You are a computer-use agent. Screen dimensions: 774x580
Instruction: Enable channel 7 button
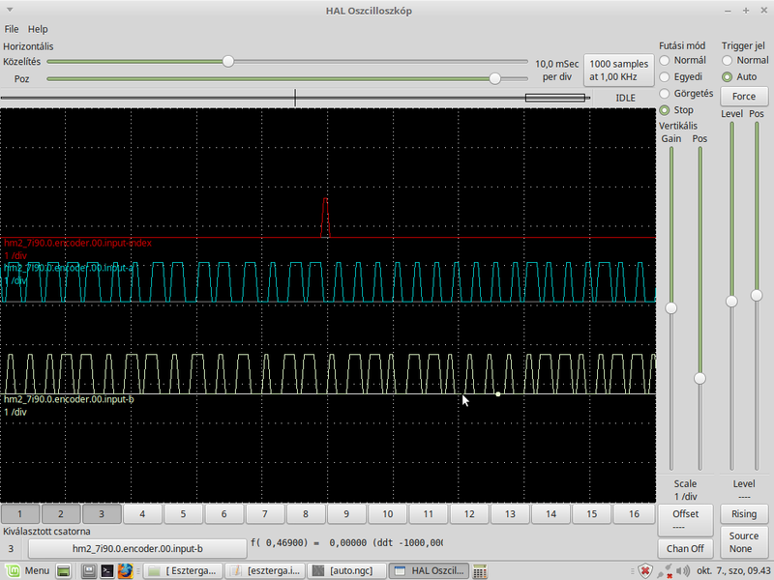pos(265,514)
